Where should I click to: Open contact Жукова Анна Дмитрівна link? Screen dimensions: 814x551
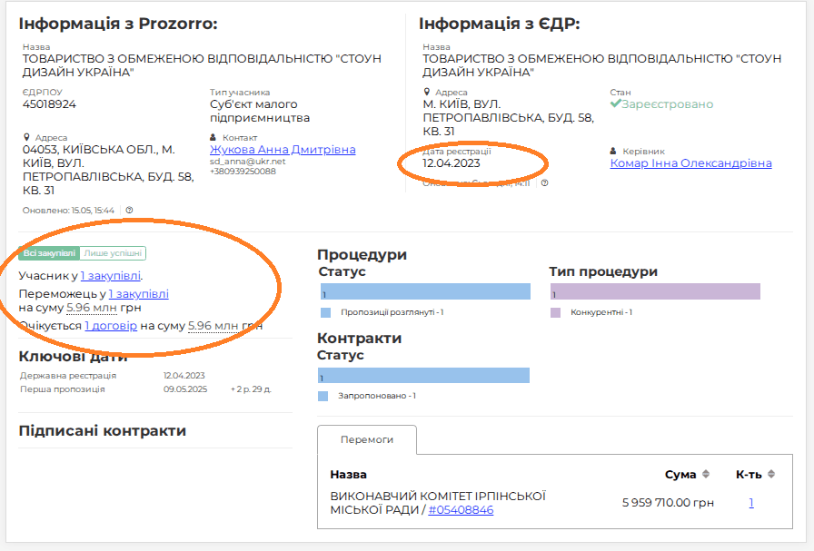[283, 150]
